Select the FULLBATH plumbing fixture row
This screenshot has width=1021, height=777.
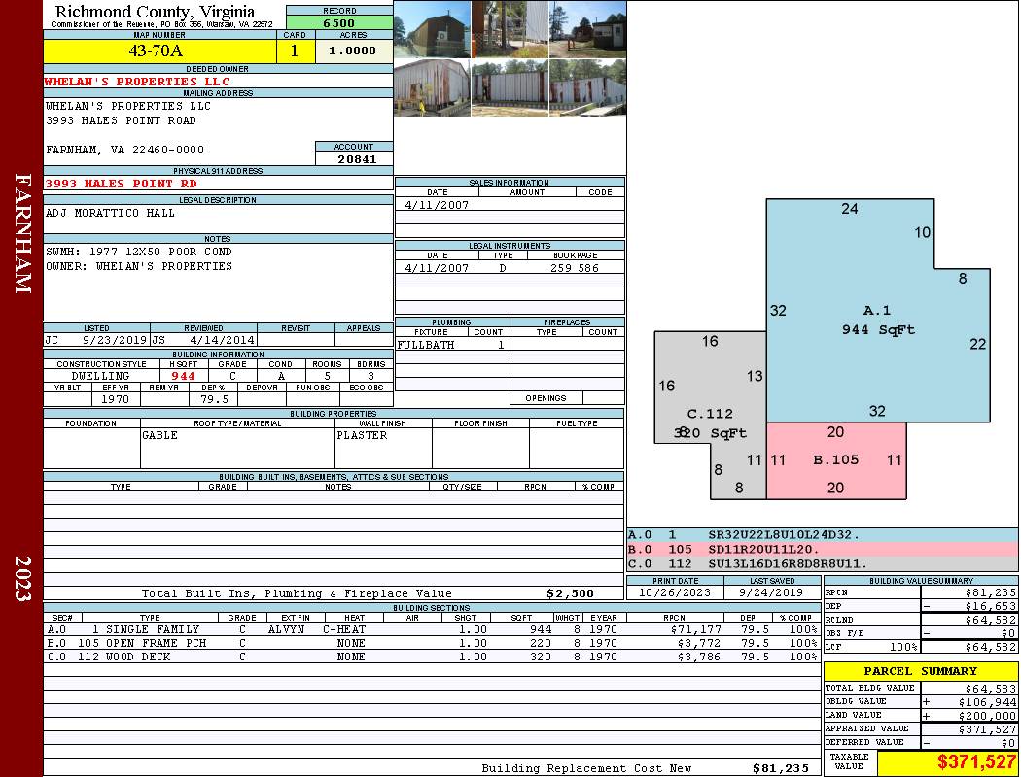click(x=452, y=345)
